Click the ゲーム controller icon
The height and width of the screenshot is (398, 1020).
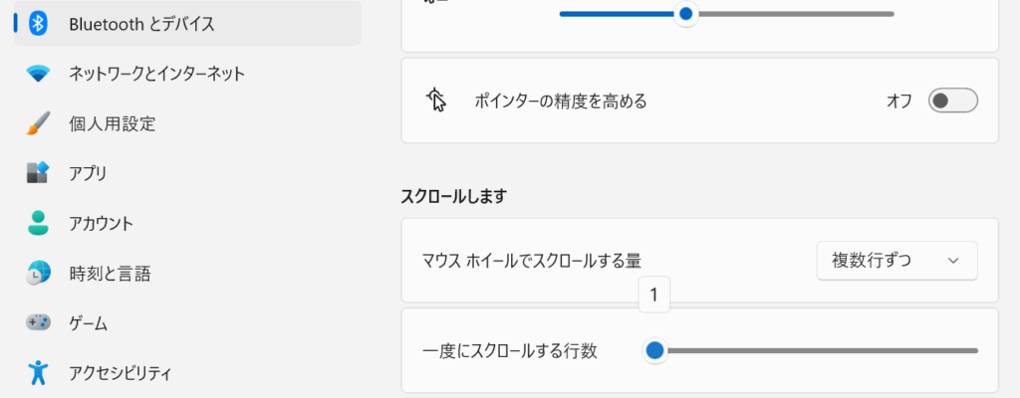pyautogui.click(x=38, y=323)
